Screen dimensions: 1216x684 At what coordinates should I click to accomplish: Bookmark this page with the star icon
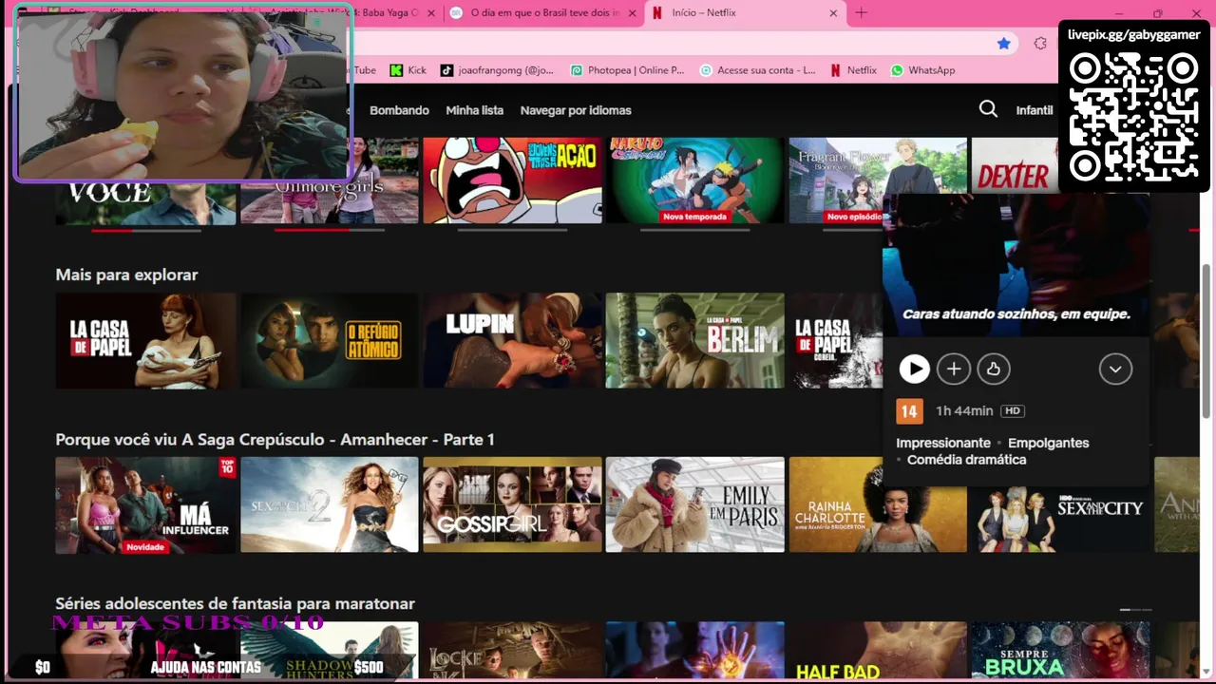(1004, 43)
